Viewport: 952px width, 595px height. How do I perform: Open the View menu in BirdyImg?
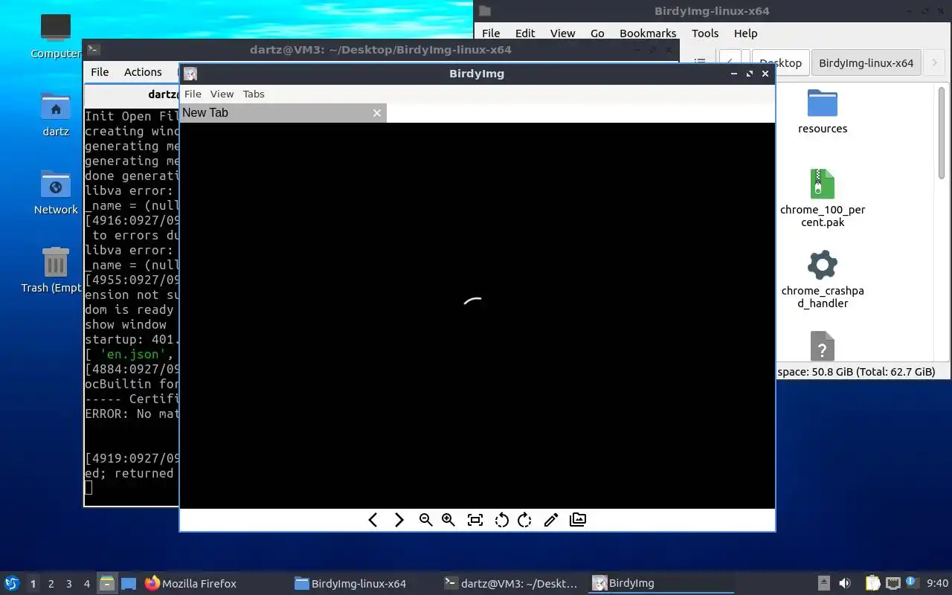point(222,94)
